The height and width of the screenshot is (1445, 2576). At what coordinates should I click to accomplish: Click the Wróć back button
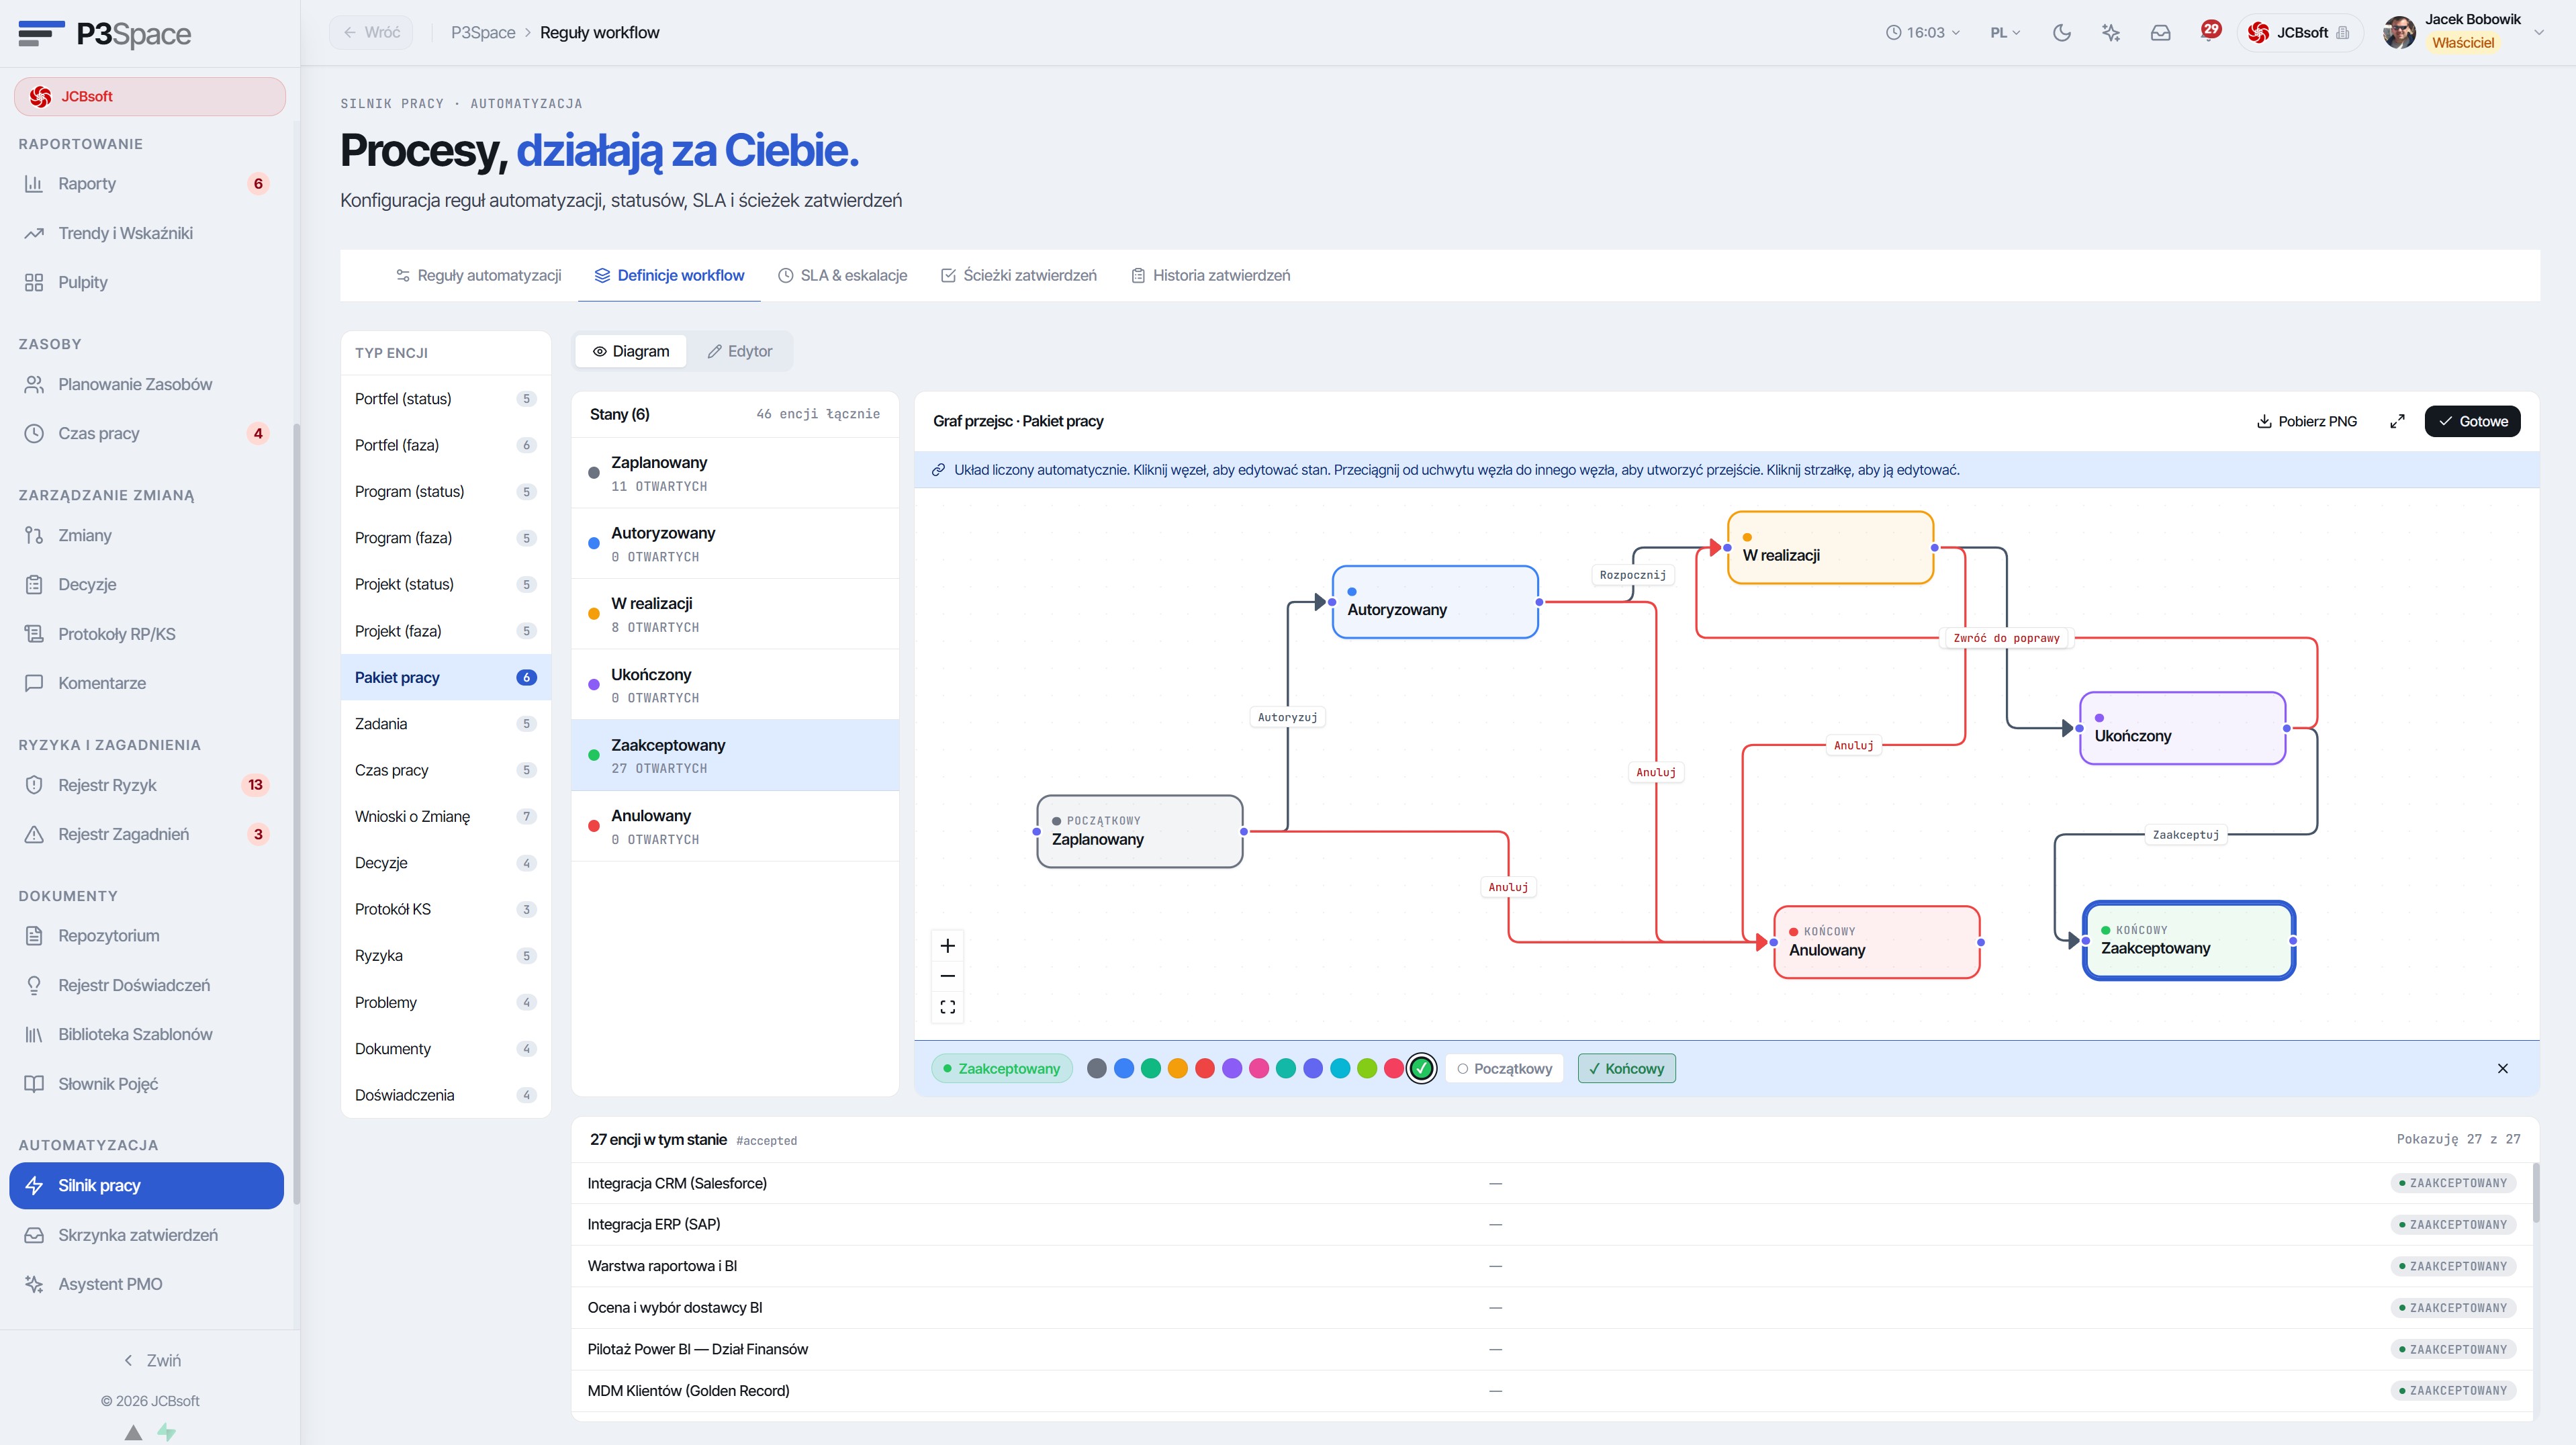371,33
